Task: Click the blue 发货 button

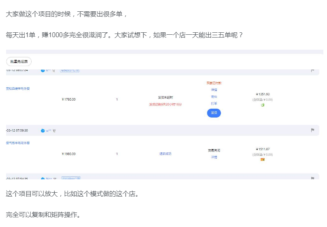Action: (214, 113)
